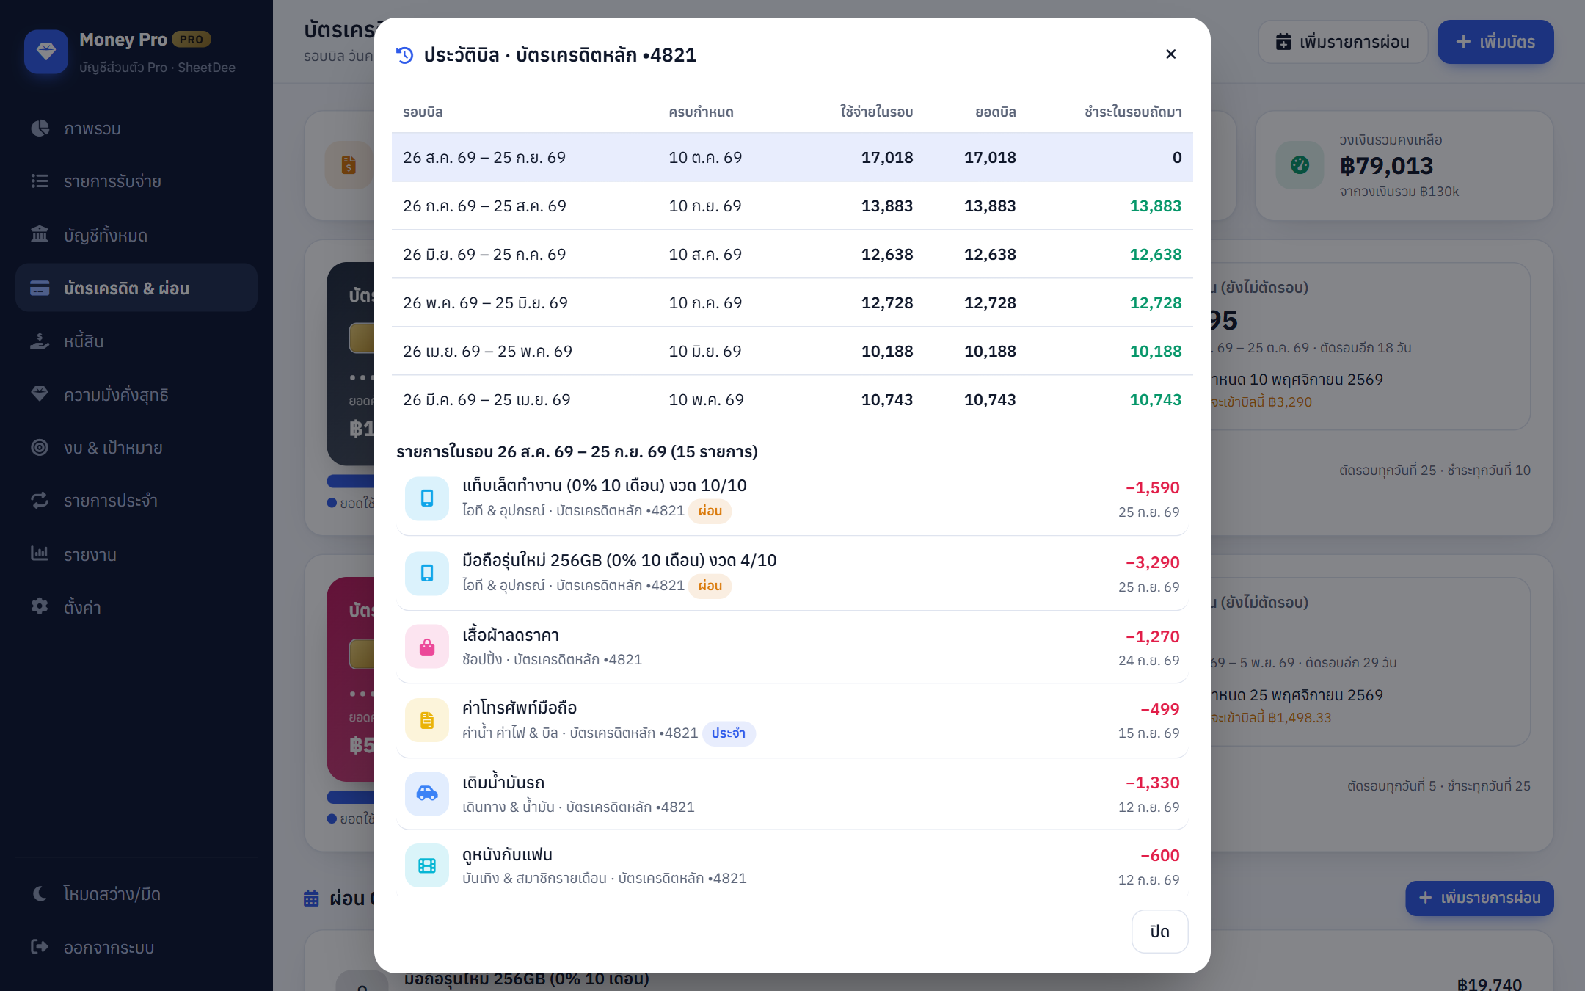Click the Money Pro diamond logo

click(46, 51)
